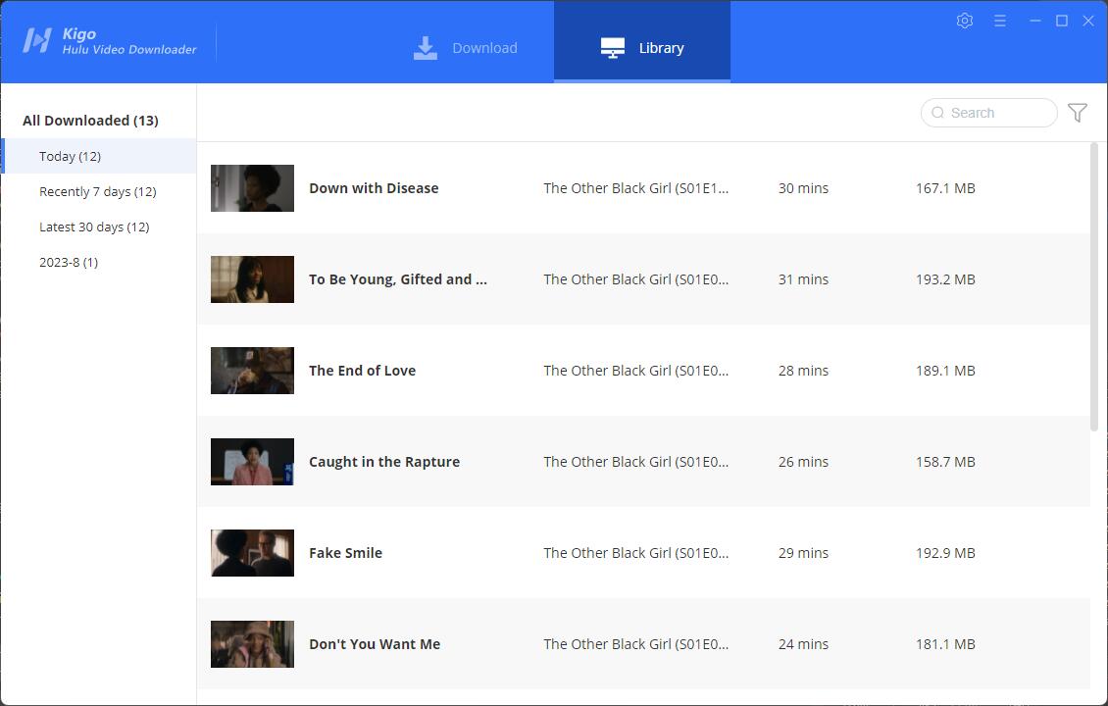Viewport: 1108px width, 706px height.
Task: Open Caught in the Rapture thumbnail
Action: pos(252,462)
